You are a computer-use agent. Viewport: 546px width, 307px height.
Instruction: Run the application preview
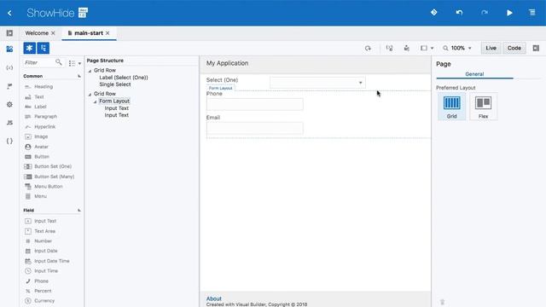coord(509,13)
